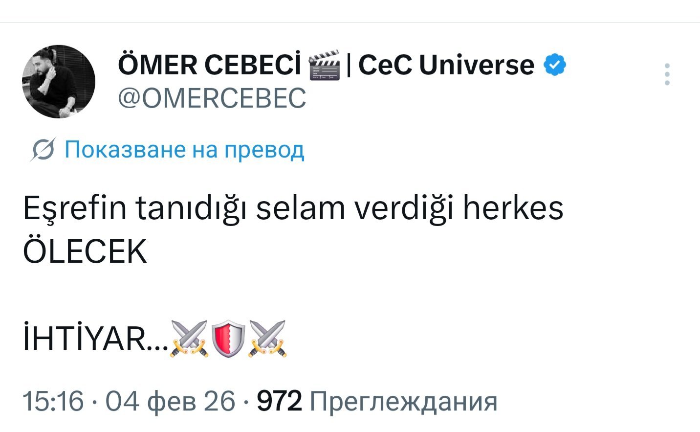
Task: Click the Преглеждания views label
Action: point(404,401)
